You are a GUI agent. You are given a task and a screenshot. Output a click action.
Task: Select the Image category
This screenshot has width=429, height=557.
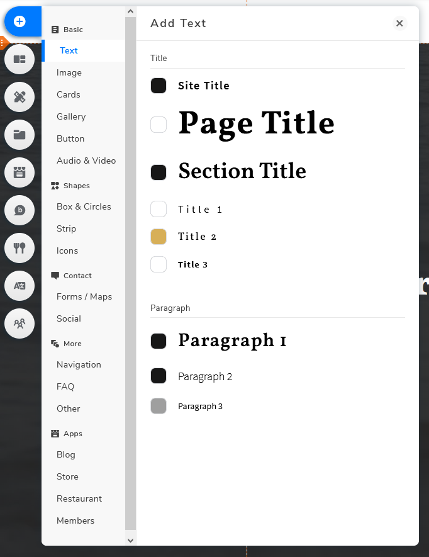point(69,72)
